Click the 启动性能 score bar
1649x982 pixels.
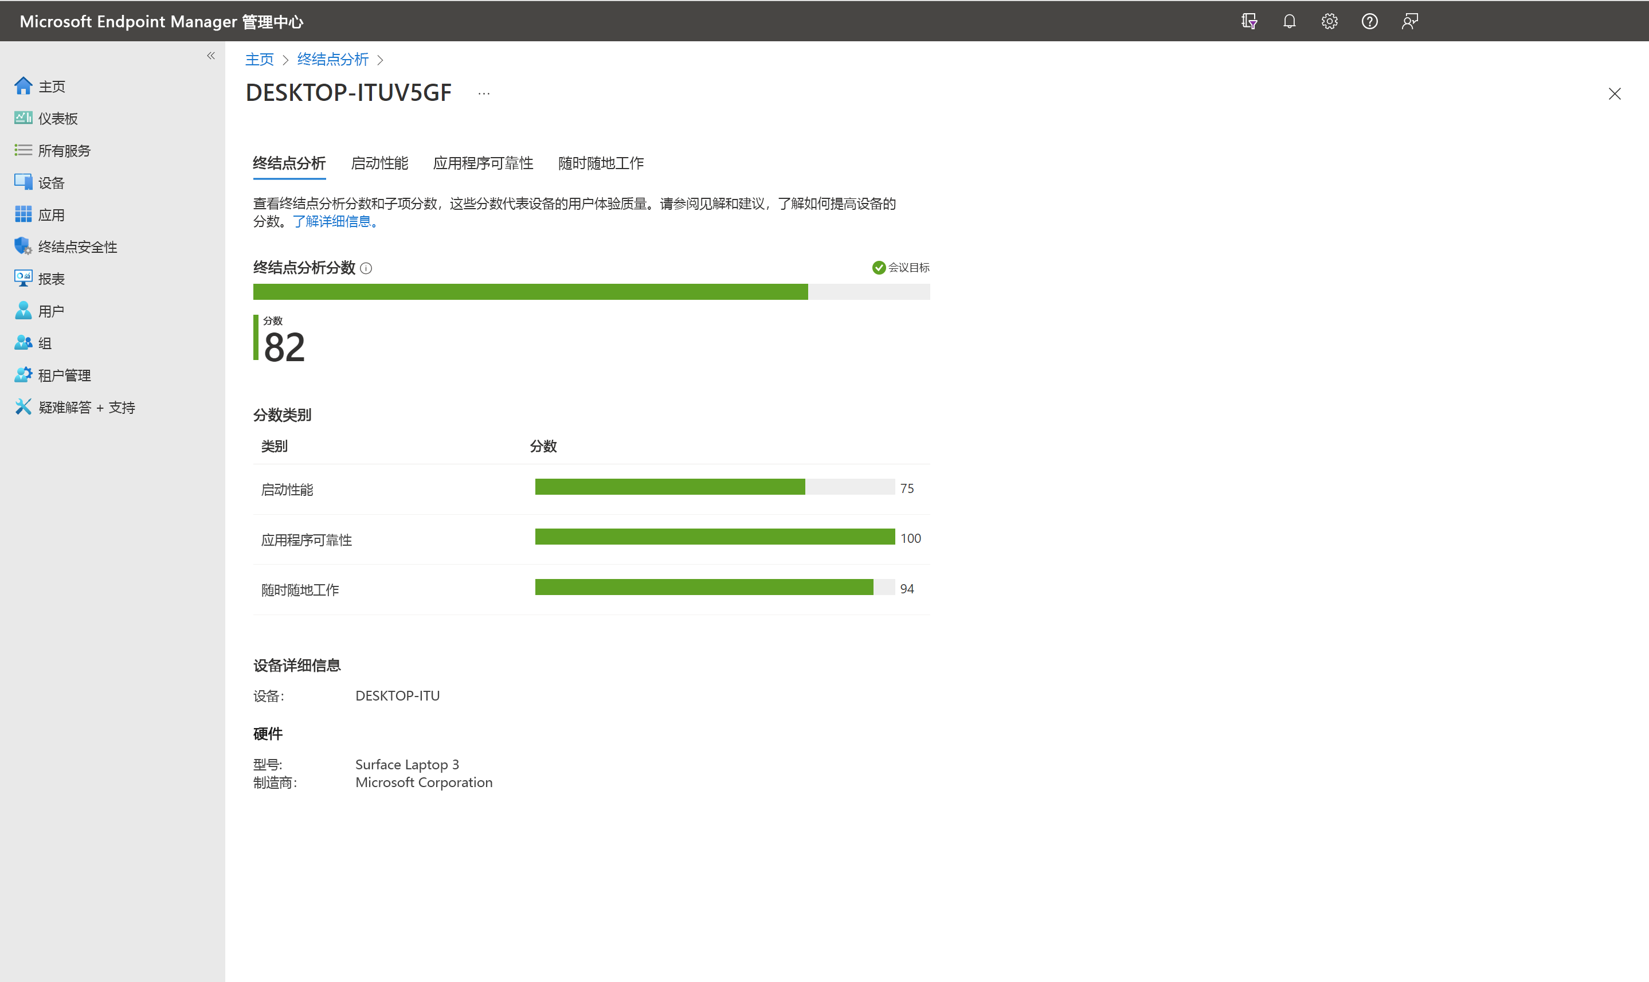[x=715, y=487]
